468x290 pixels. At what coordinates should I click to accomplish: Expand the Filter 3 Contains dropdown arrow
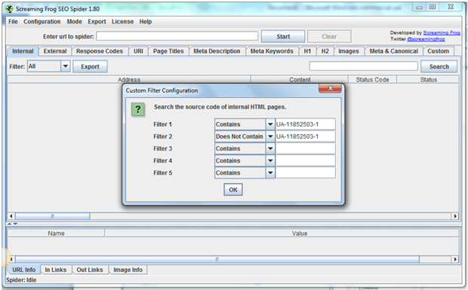270,148
